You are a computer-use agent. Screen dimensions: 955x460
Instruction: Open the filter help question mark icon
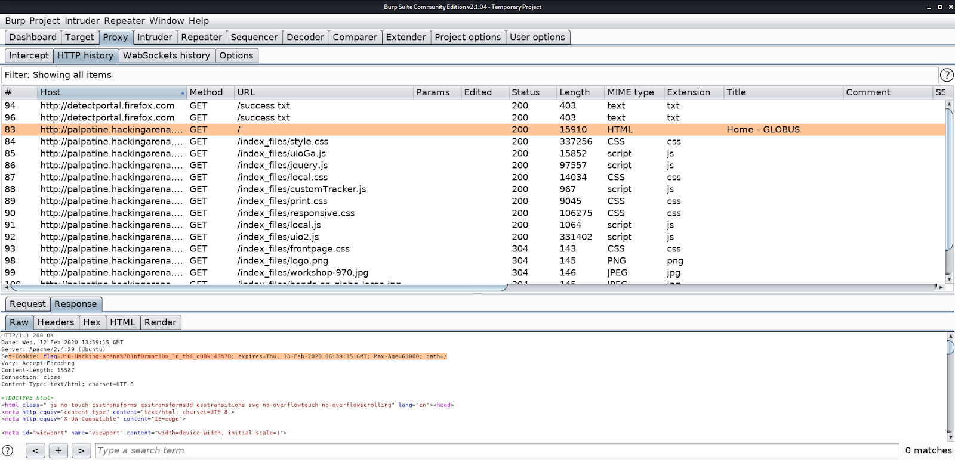pos(947,75)
